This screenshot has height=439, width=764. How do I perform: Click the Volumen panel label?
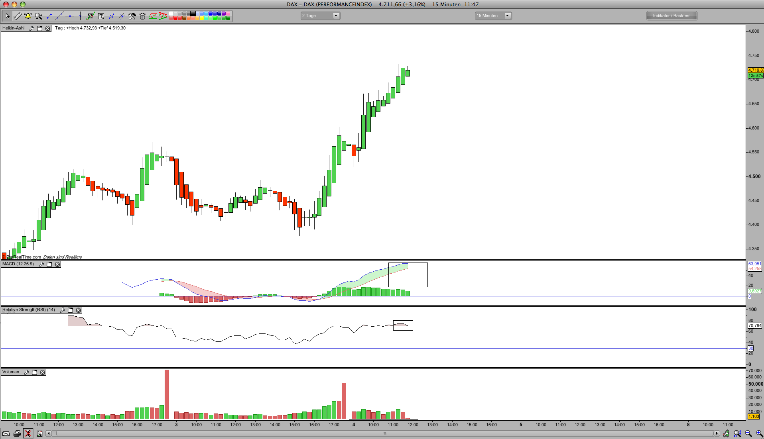11,372
